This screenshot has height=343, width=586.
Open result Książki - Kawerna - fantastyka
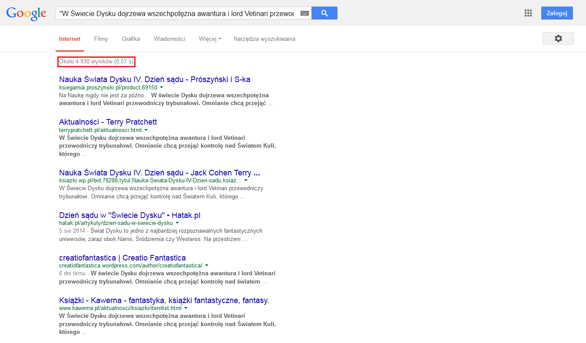164,300
